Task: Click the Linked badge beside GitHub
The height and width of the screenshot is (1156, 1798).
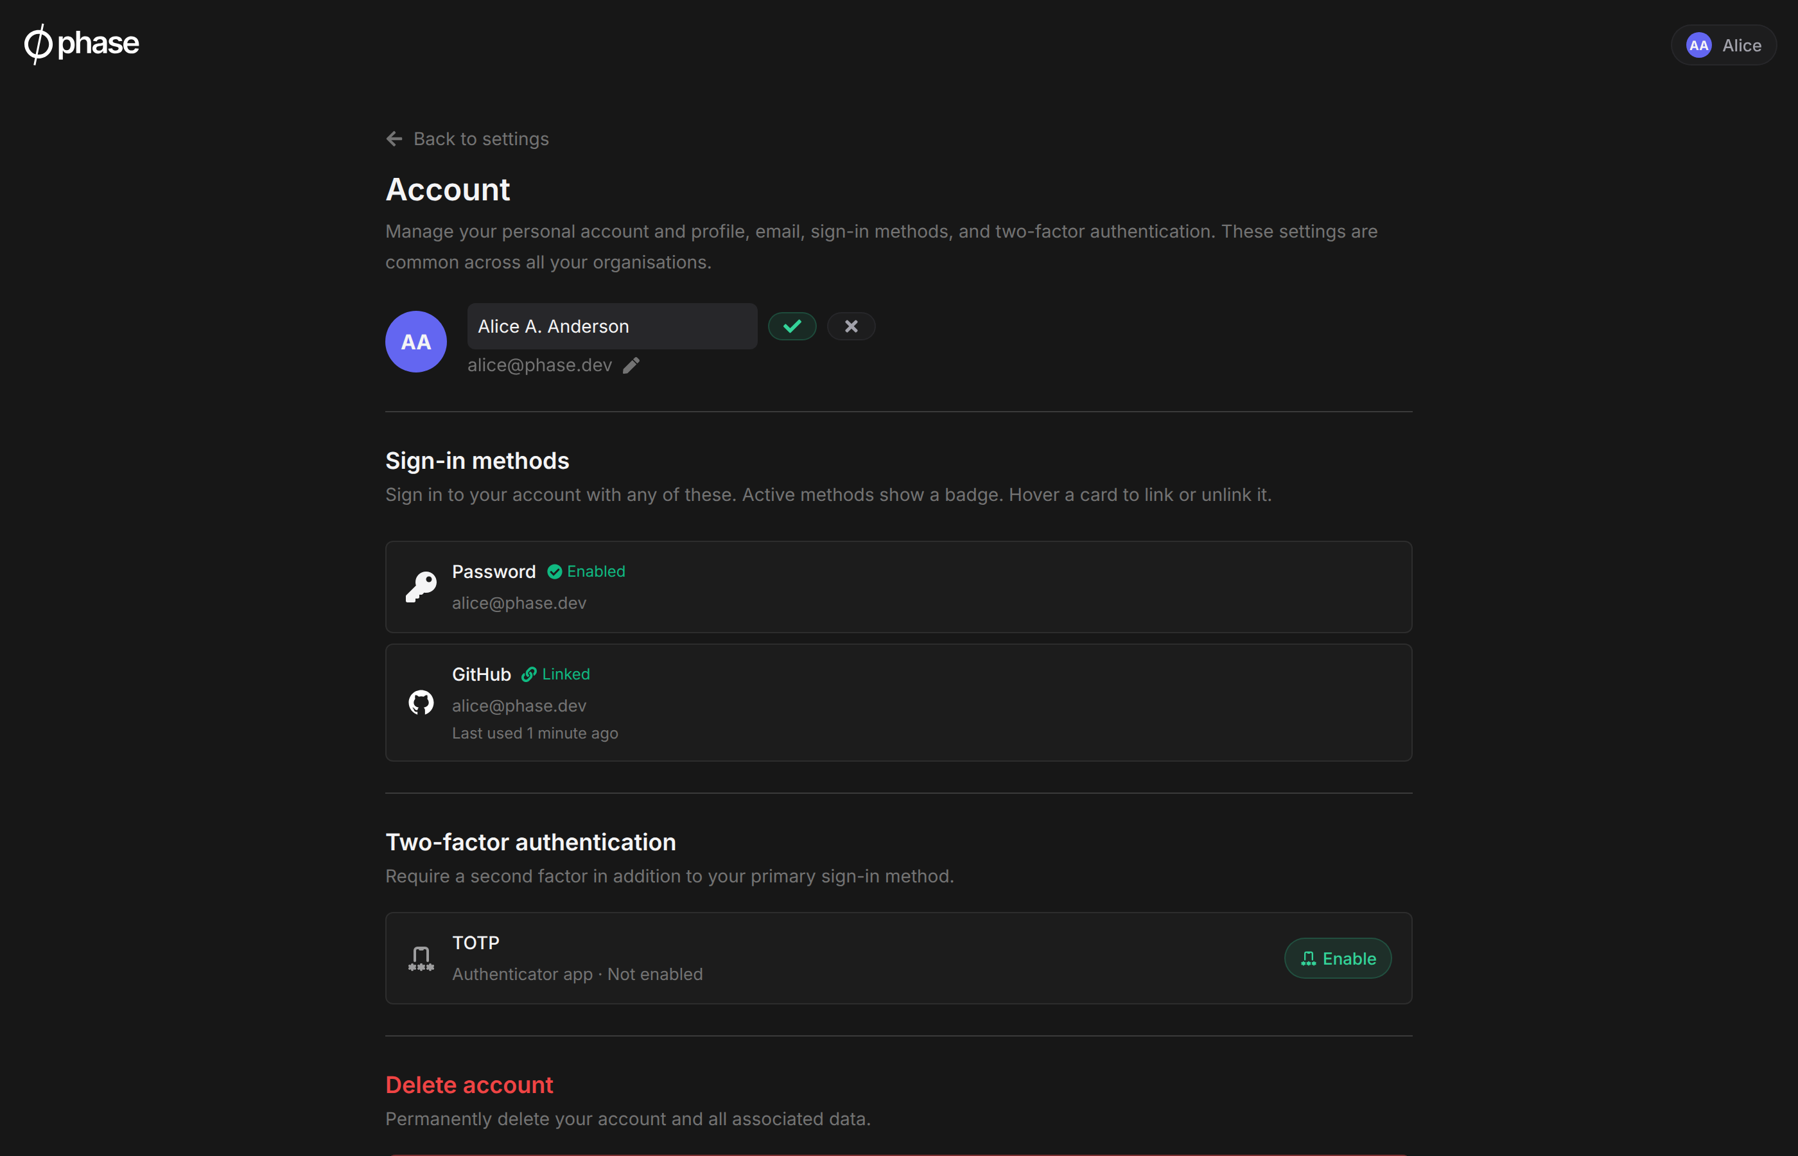Action: pyautogui.click(x=555, y=675)
